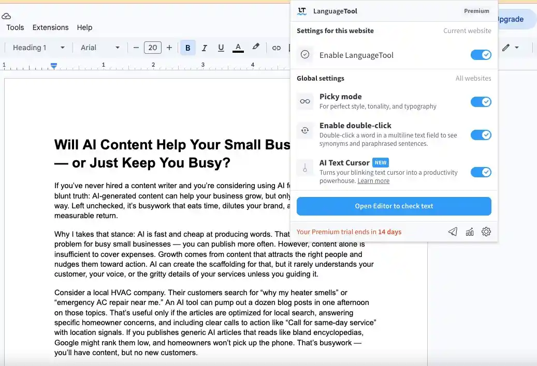Image resolution: width=537 pixels, height=366 pixels.
Task: Open the text color picker
Action: tap(238, 48)
